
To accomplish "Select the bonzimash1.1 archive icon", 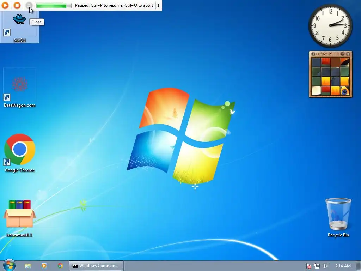I will coord(20,218).
